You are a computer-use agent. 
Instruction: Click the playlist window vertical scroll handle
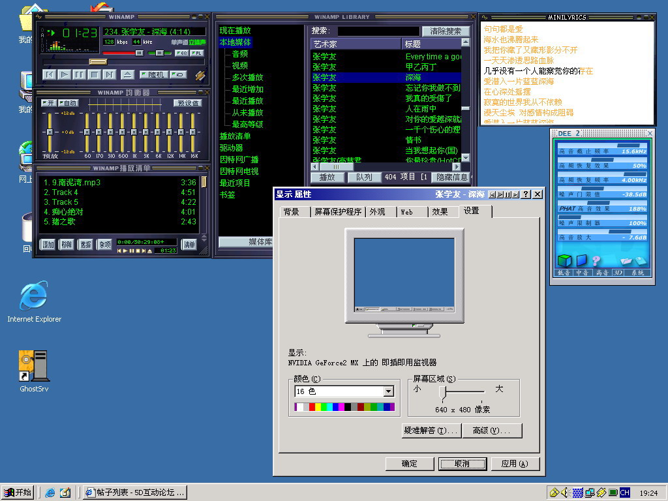click(204, 182)
